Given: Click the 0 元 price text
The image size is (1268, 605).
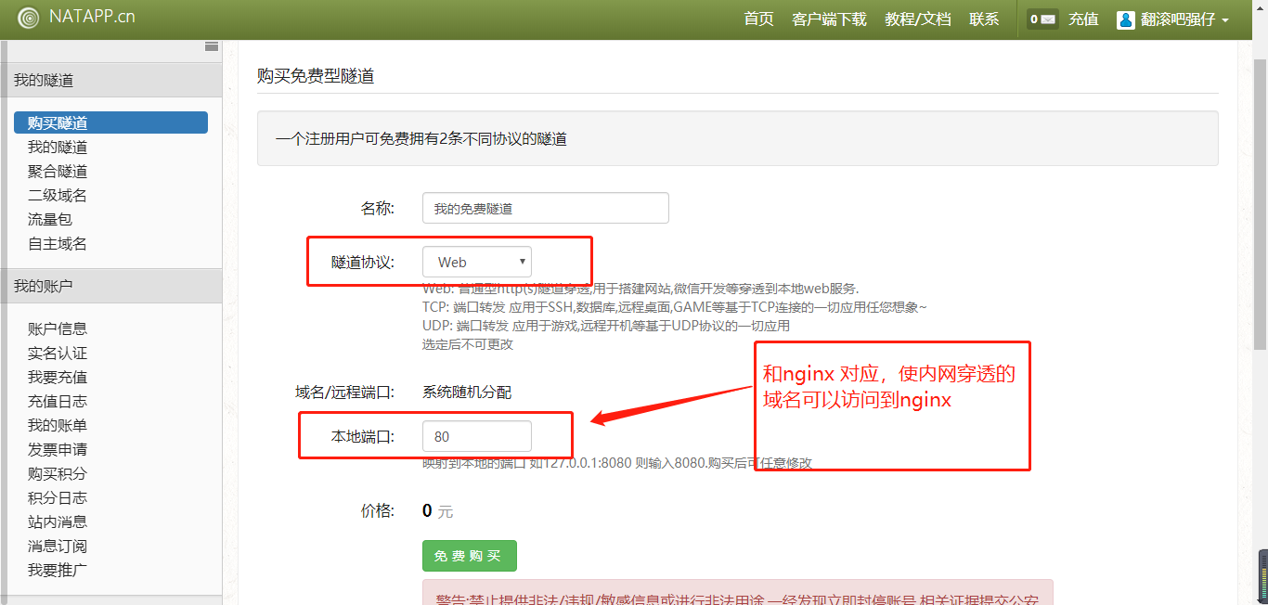Looking at the screenshot, I should pyautogui.click(x=437, y=510).
